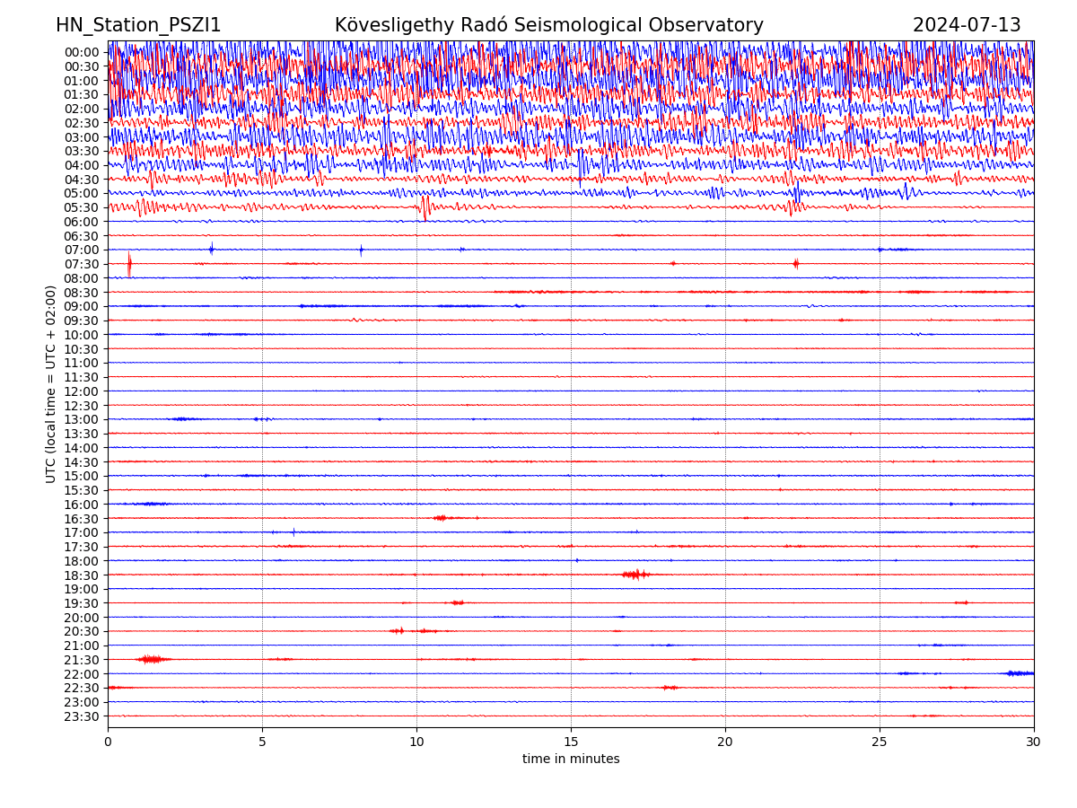Select the 5 minute tick label
Viewport: 1077px width, 808px height.
point(262,742)
